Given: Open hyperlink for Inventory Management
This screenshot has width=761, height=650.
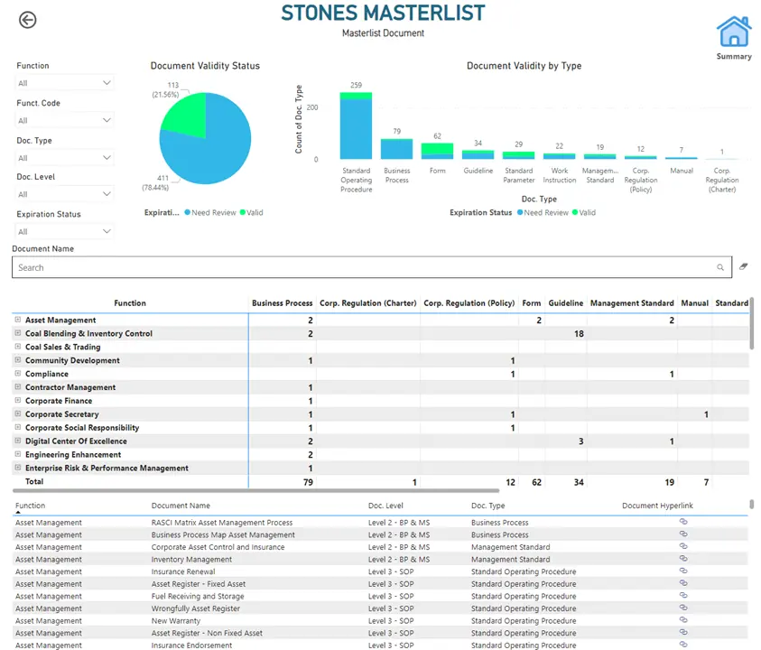Looking at the screenshot, I should pyautogui.click(x=682, y=558).
